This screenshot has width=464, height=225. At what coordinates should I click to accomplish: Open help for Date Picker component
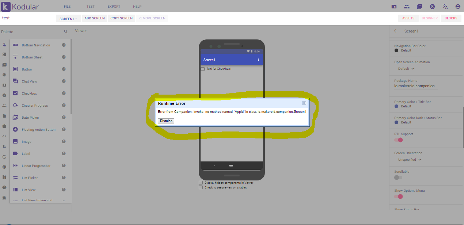(x=64, y=117)
